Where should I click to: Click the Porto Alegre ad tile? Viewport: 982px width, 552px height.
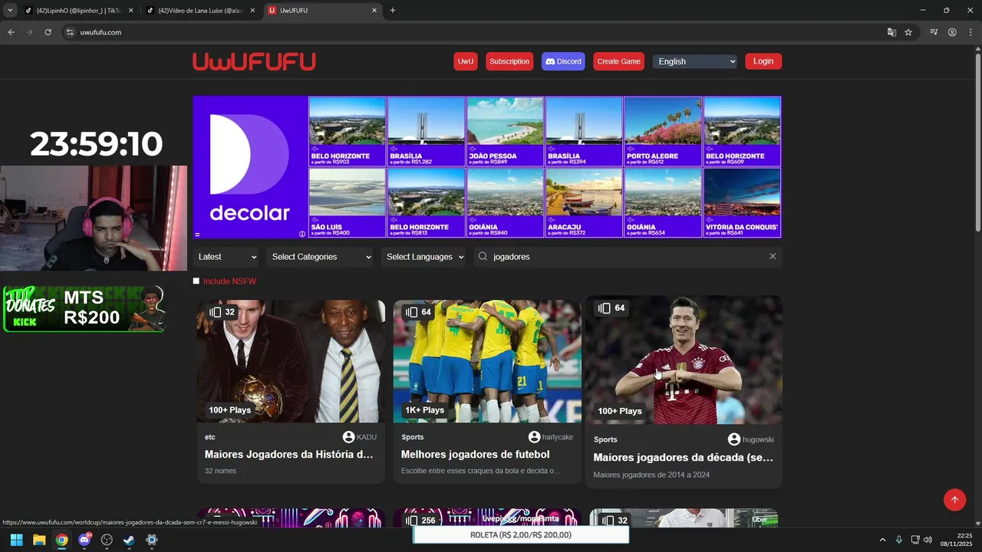[663, 132]
